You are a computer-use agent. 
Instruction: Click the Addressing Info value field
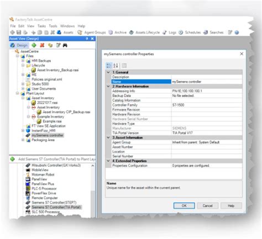pyautogui.click(x=207, y=91)
